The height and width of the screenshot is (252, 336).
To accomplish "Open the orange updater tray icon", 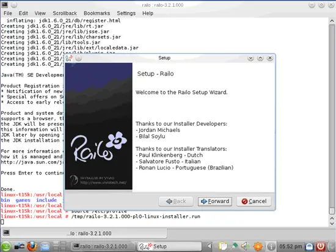I will click(x=258, y=247).
